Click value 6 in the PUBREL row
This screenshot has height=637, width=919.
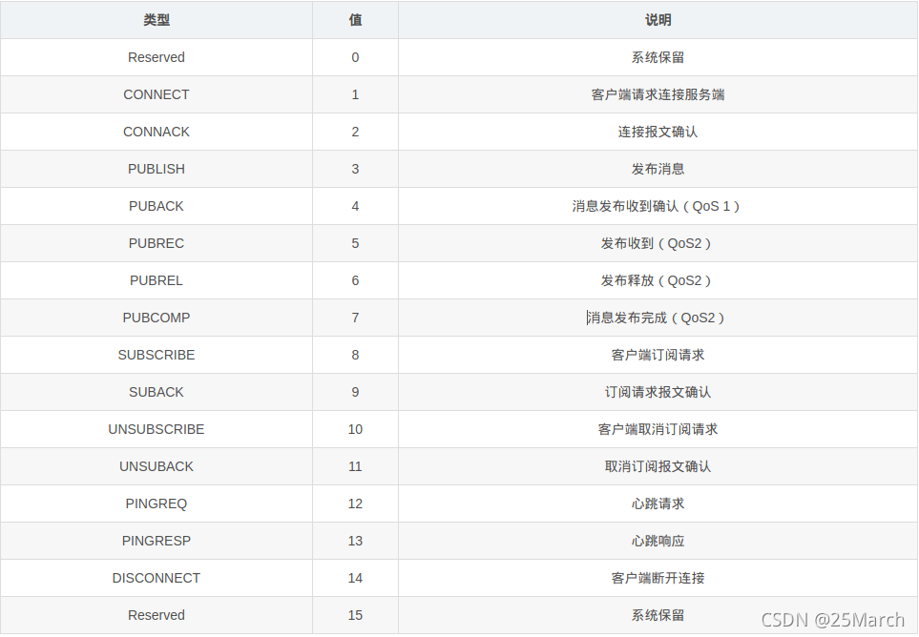pos(355,280)
